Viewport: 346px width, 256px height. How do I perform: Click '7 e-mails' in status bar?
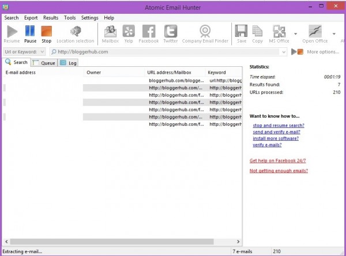[242, 251]
